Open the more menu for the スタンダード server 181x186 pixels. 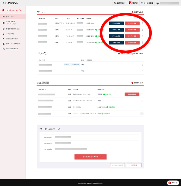[142, 23]
